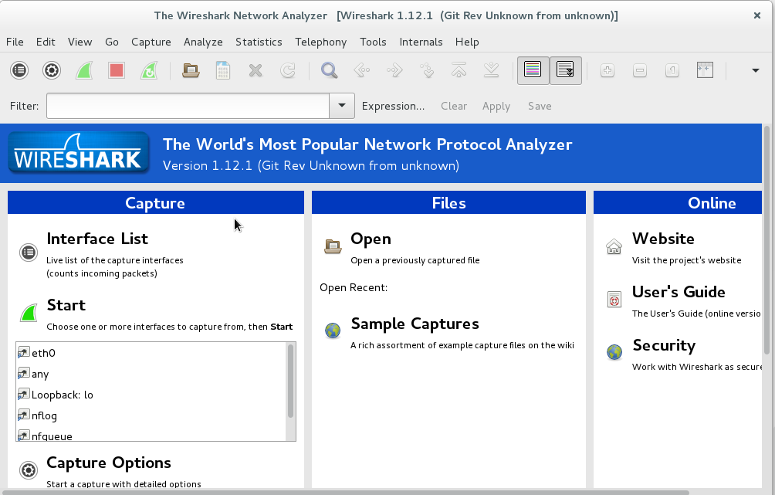Viewport: 775px width, 495px height.
Task: Start a new live capture shark fin
Action: tap(84, 70)
